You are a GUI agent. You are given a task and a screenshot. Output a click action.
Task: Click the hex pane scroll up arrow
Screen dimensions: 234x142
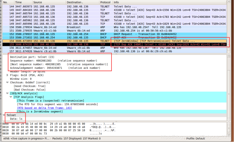[229, 124]
